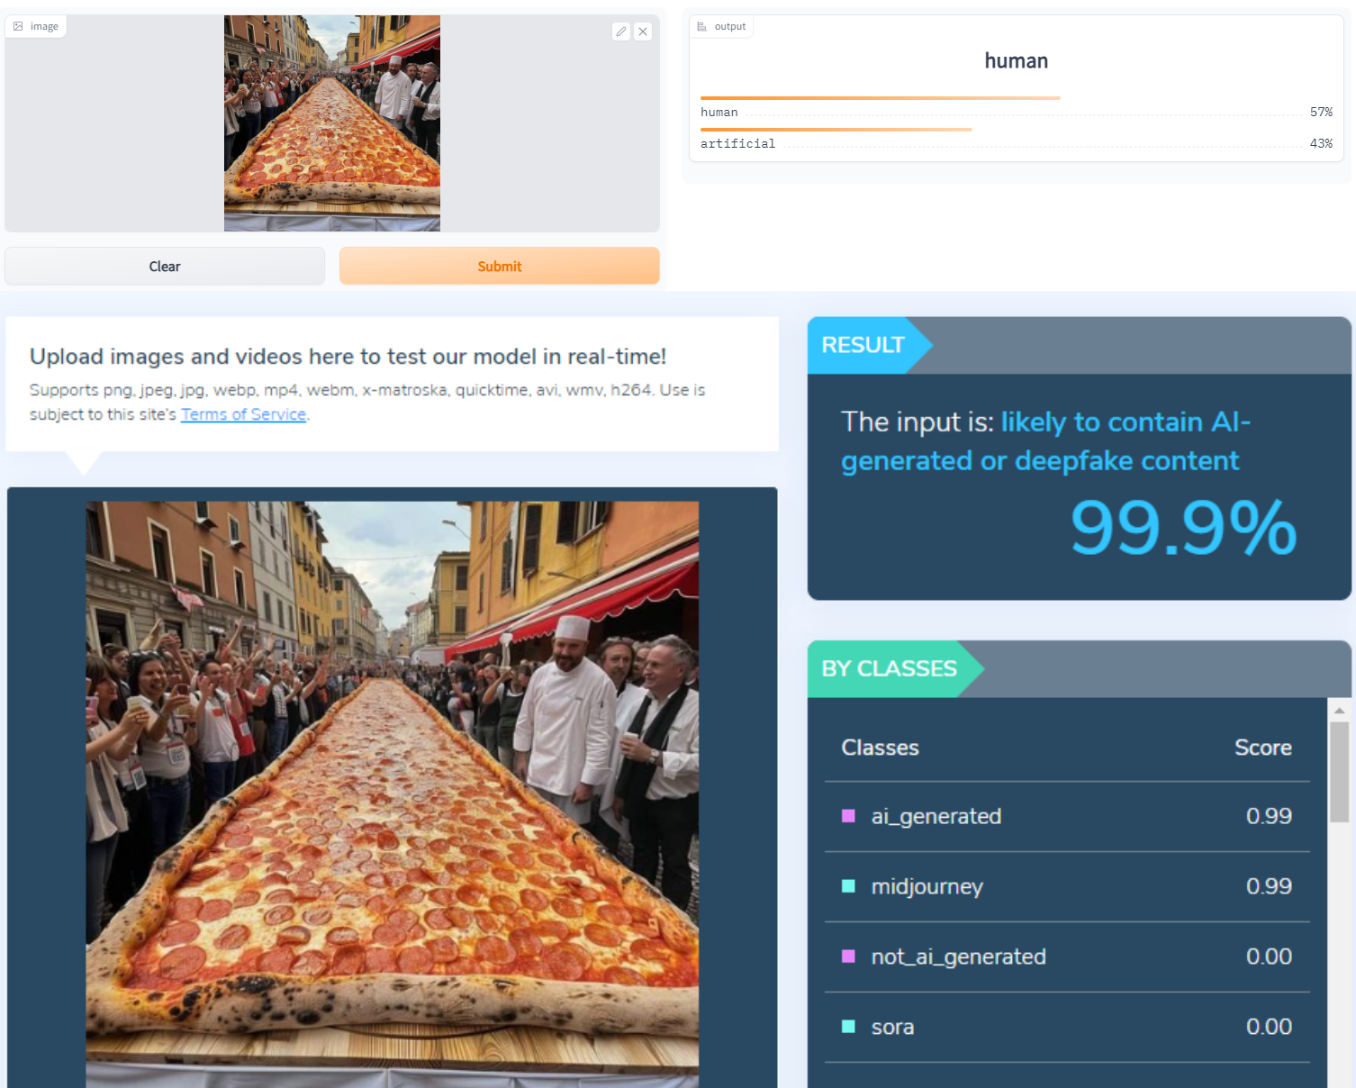
Task: Click the midjourney score '0.99'
Action: click(x=1269, y=886)
